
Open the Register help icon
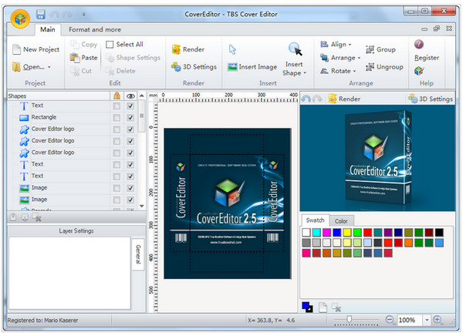point(419,45)
